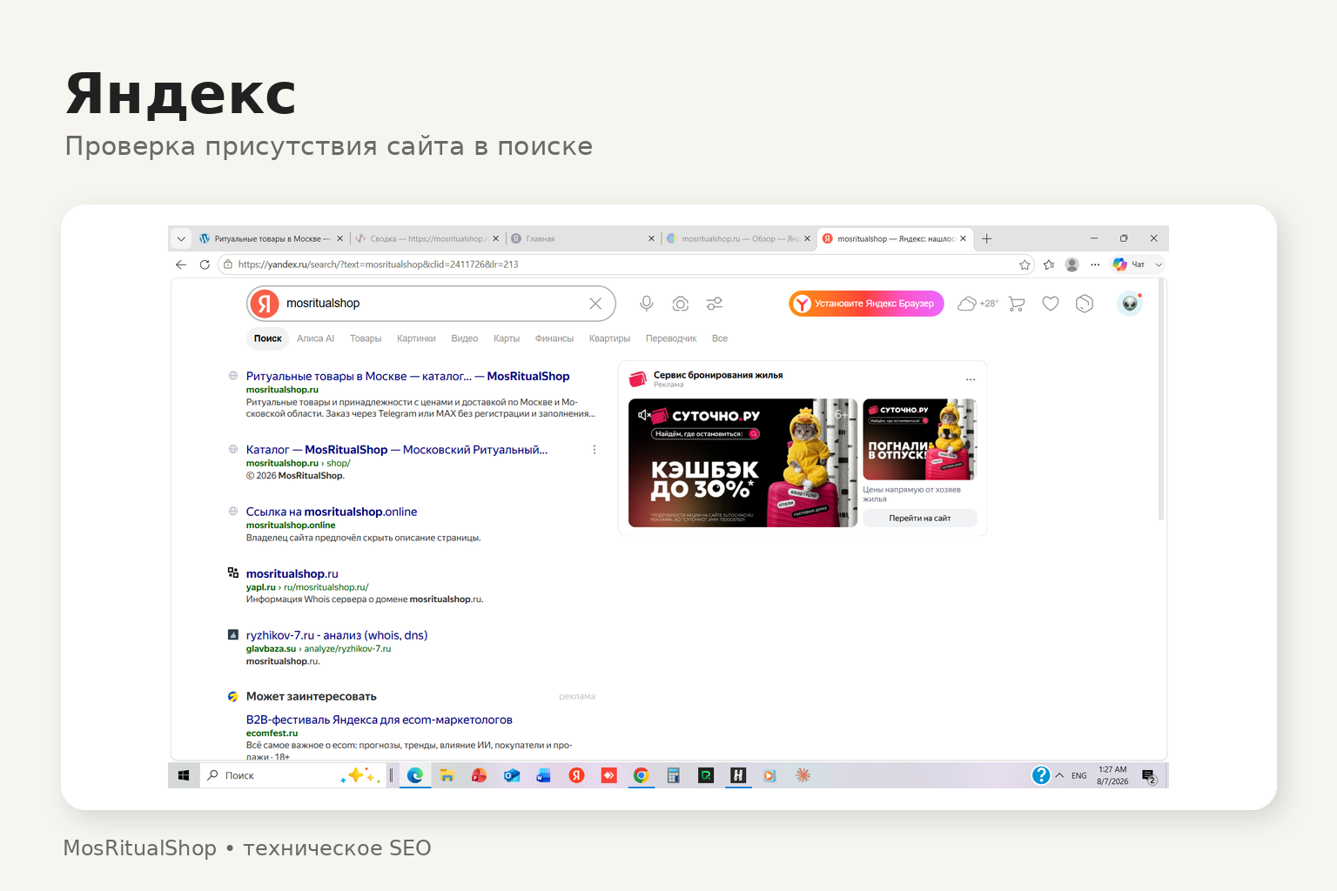
Task: Open favorites via the heart icon
Action: [x=1051, y=304]
